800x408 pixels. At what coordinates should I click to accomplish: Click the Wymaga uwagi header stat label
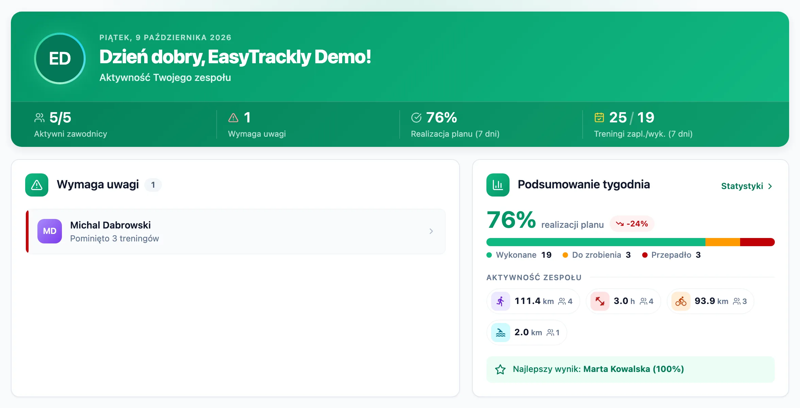[x=257, y=134]
